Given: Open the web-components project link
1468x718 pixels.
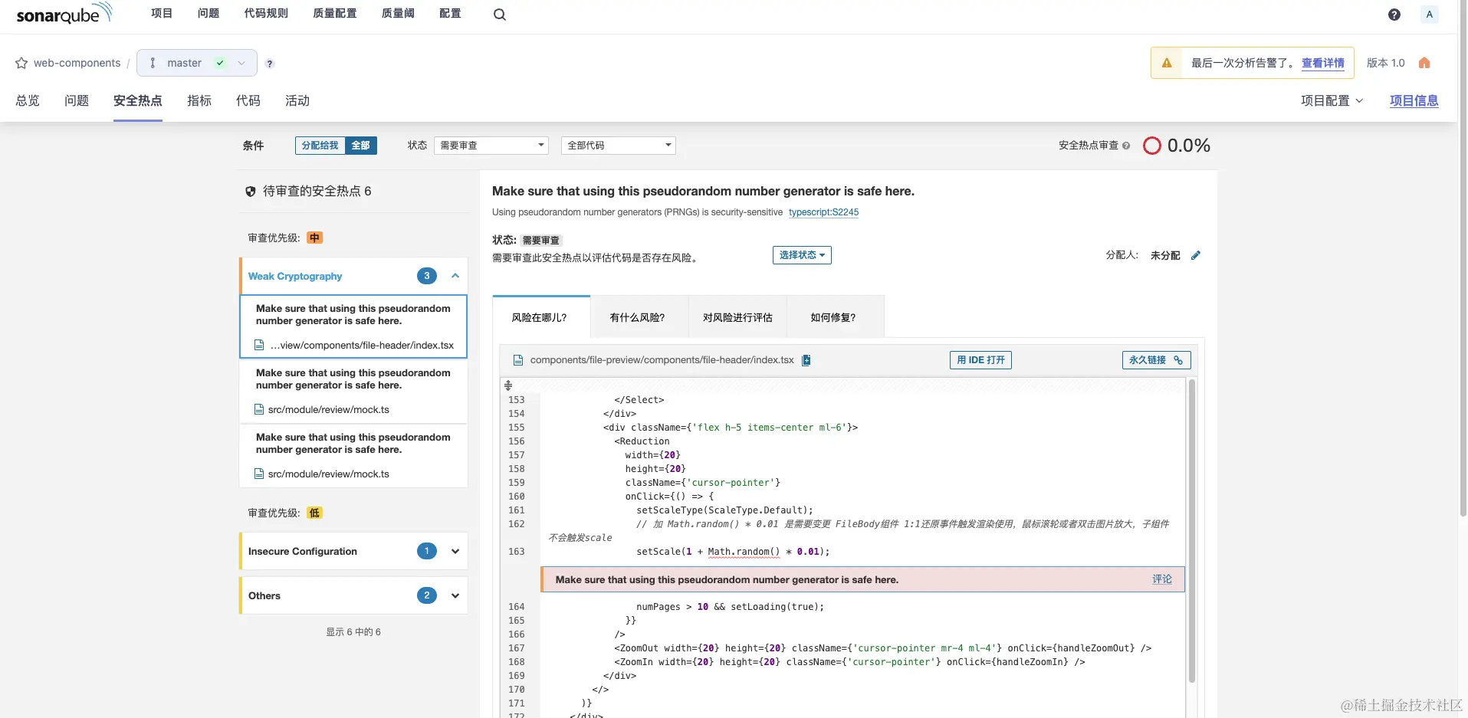Looking at the screenshot, I should [x=77, y=63].
